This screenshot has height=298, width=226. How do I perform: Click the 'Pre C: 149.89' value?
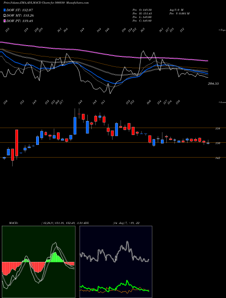point(142,21)
